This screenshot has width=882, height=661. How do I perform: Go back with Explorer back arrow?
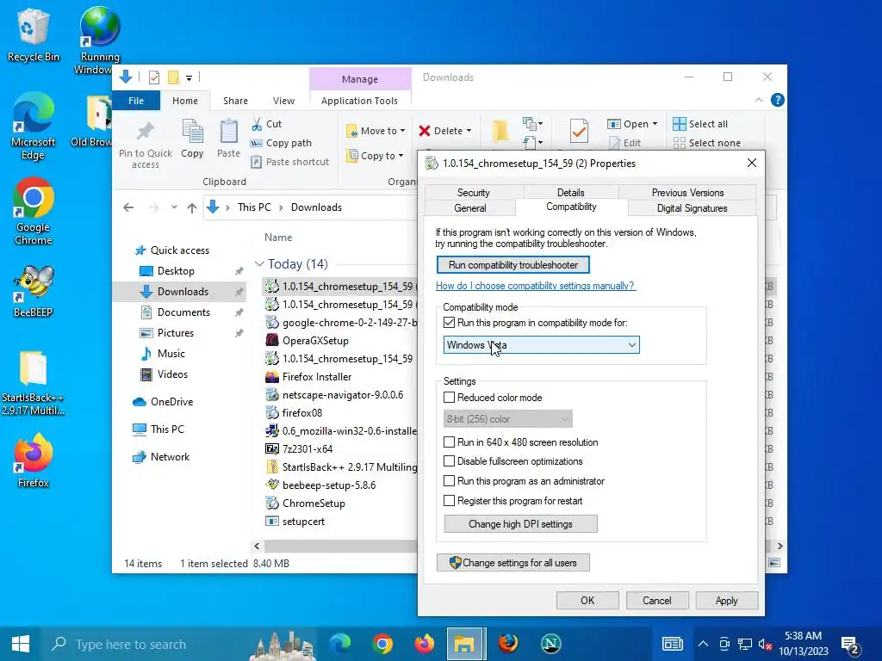click(128, 207)
